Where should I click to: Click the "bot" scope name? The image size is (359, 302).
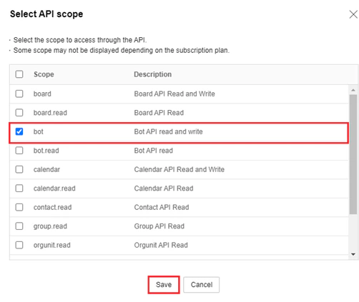coord(39,131)
